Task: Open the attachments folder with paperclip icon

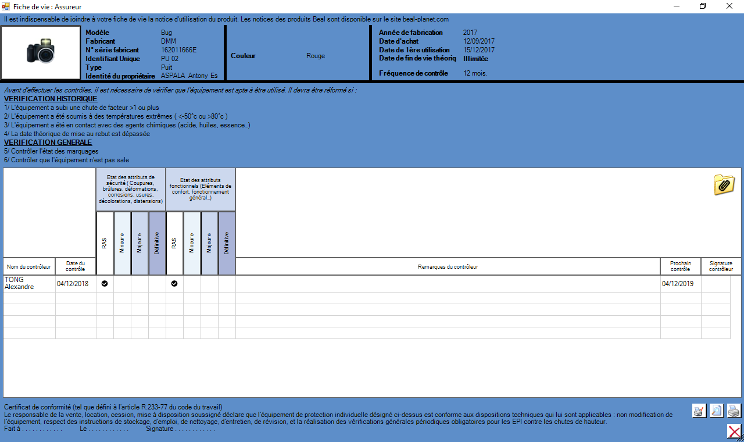Action: pyautogui.click(x=724, y=184)
